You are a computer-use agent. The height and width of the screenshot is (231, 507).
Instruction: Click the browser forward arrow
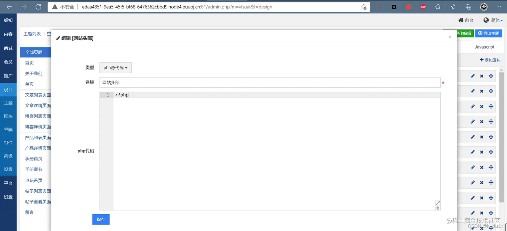(x=24, y=7)
